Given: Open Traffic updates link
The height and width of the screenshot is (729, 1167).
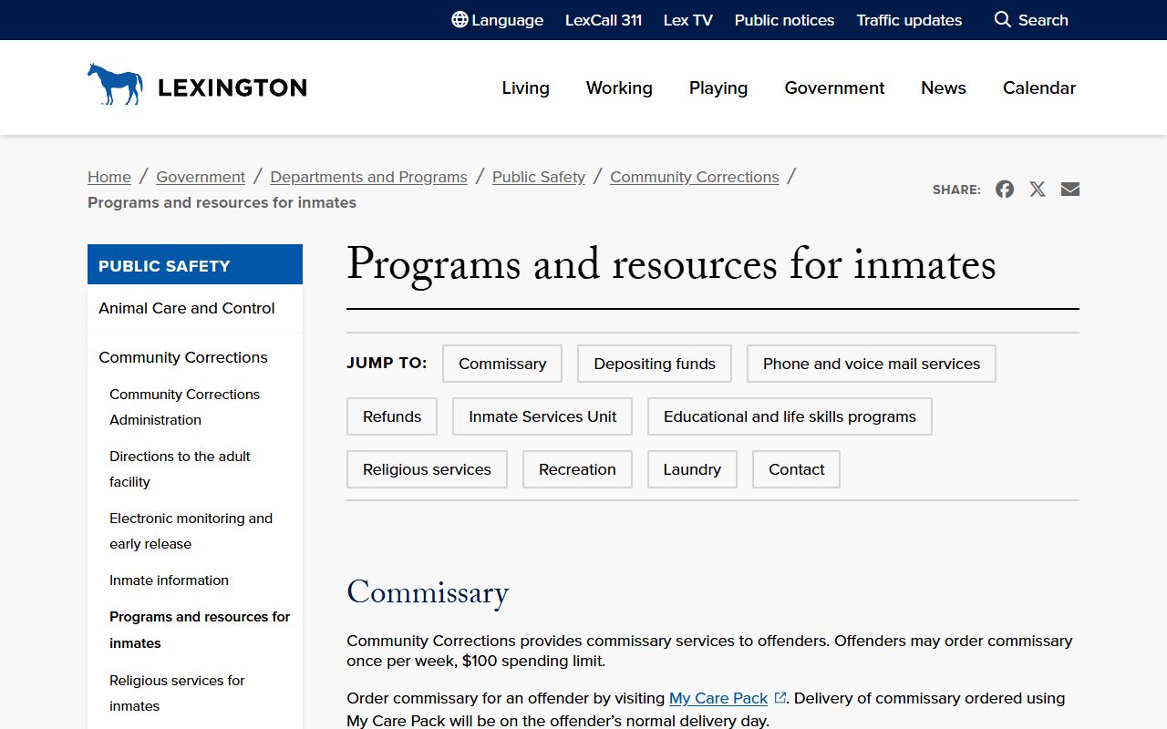Looking at the screenshot, I should (909, 20).
